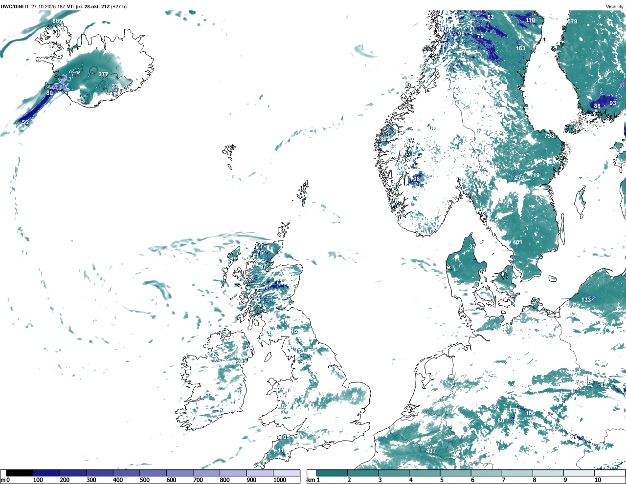Select the light 8–9 km legend swatch
This screenshot has height=484, width=626.
coord(549,473)
